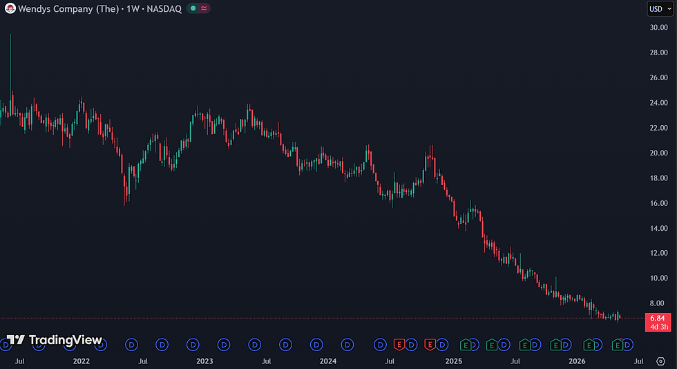Click the 24.00 price axis label
Image resolution: width=677 pixels, height=369 pixels.
point(658,103)
